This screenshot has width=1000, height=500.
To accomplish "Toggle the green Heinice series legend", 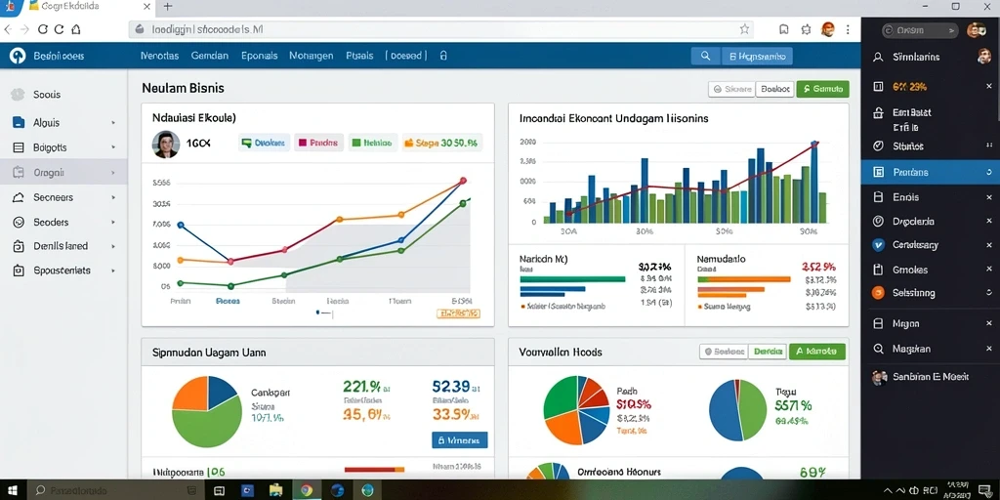I will [x=372, y=144].
